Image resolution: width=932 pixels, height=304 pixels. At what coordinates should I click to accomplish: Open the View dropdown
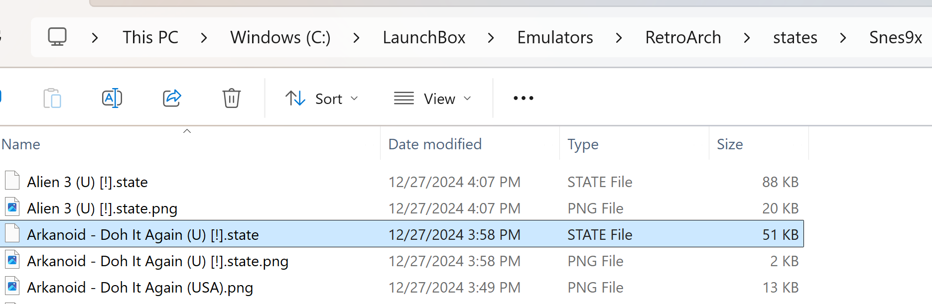pyautogui.click(x=432, y=99)
